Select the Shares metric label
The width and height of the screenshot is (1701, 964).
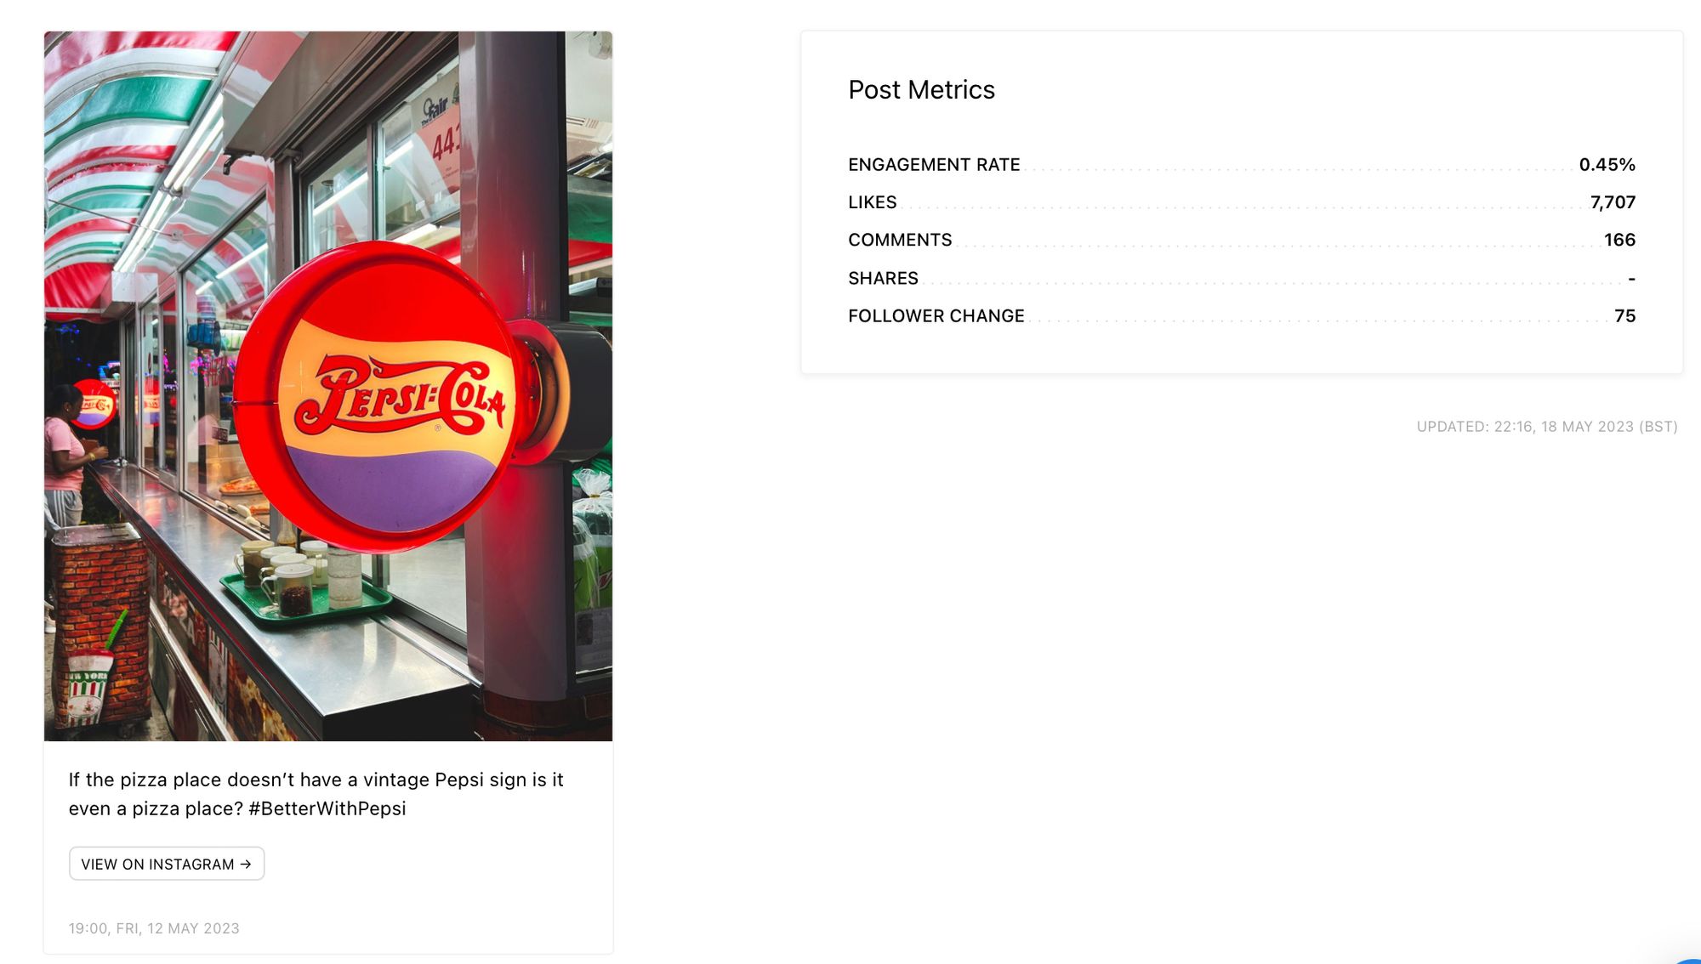pos(883,279)
